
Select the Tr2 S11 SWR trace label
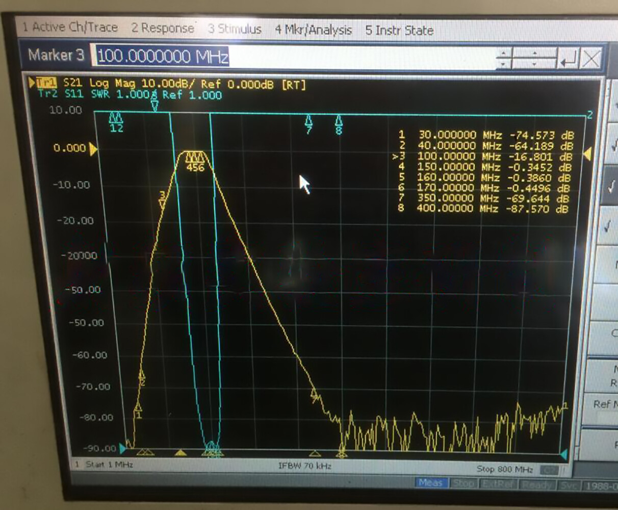[x=130, y=94]
